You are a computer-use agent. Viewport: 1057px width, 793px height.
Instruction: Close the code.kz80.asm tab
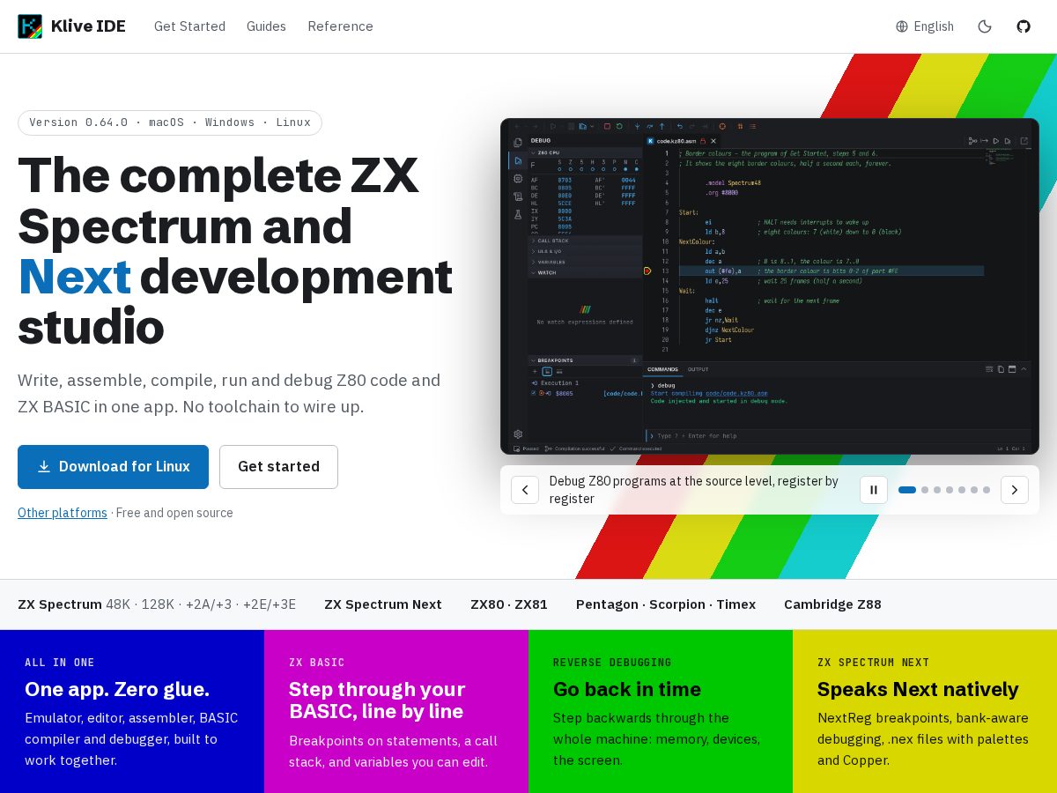(713, 141)
